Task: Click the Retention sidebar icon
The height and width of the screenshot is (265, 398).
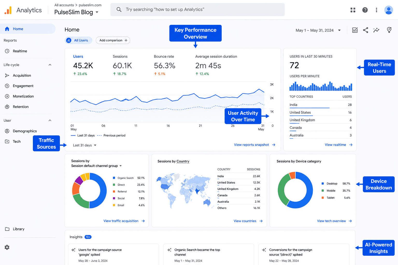Action: 7,107
